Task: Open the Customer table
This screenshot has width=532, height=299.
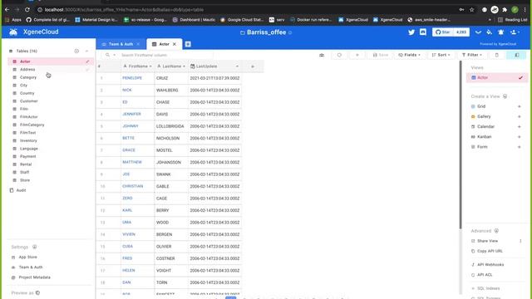Action: click(50, 101)
